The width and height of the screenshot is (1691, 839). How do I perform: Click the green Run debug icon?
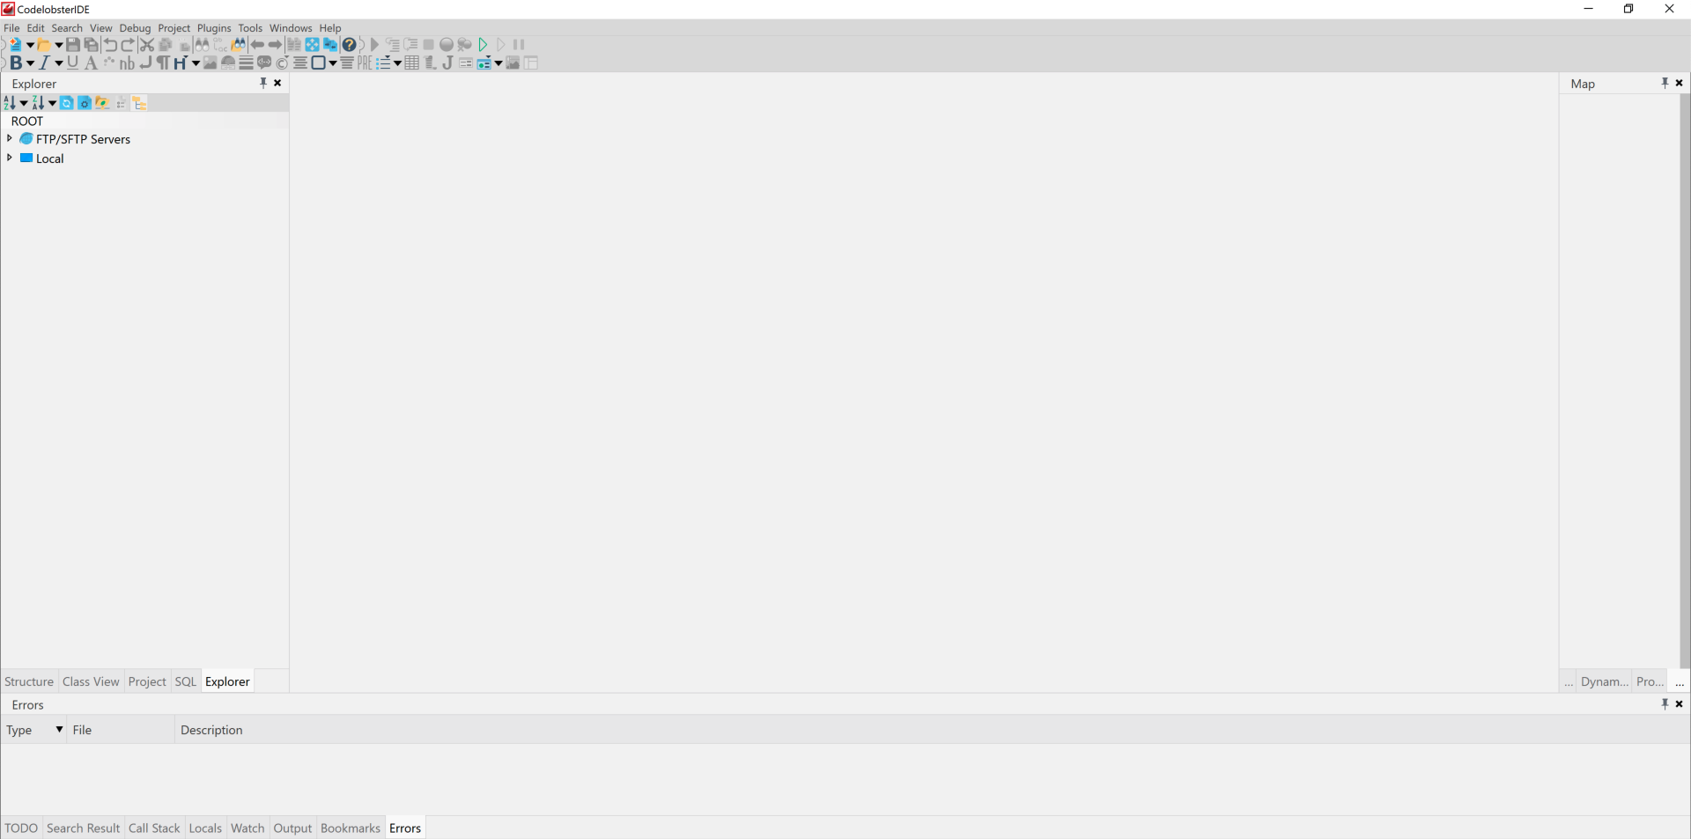[x=483, y=45]
